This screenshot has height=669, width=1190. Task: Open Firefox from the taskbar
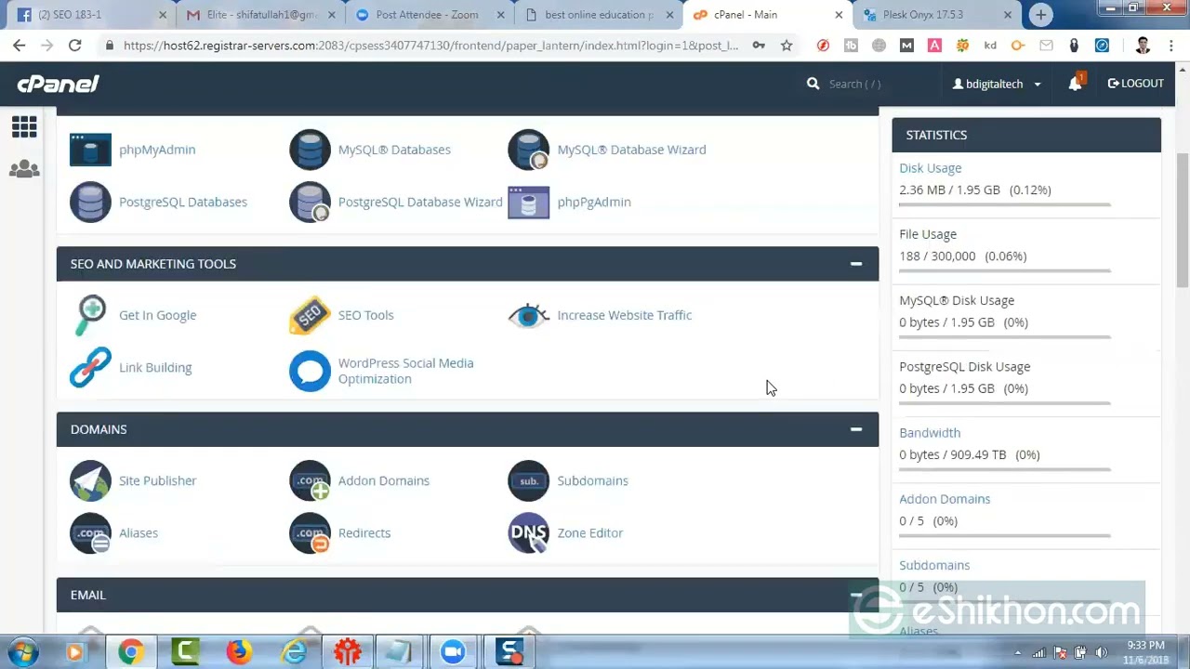tap(239, 651)
